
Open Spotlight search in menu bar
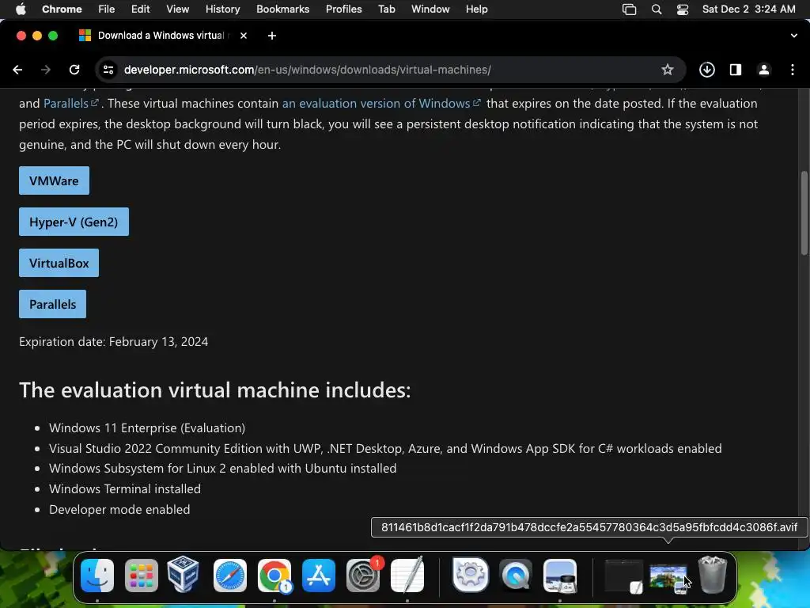pyautogui.click(x=657, y=9)
